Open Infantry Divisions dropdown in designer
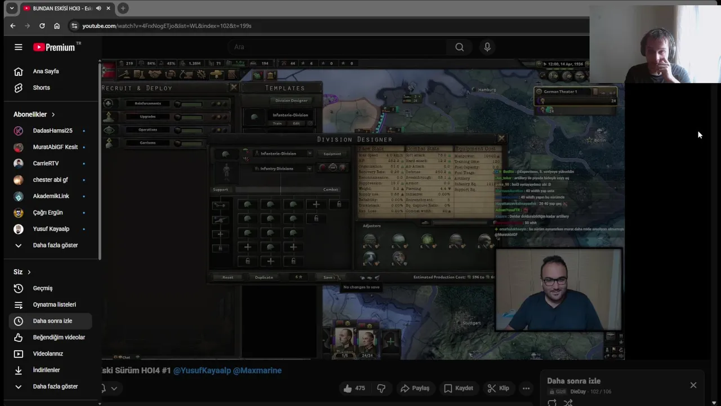This screenshot has height=406, width=721. (309, 169)
